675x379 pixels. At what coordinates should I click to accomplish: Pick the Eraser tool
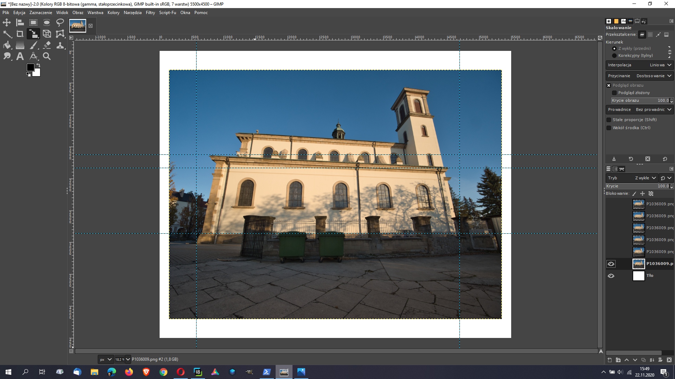point(47,45)
